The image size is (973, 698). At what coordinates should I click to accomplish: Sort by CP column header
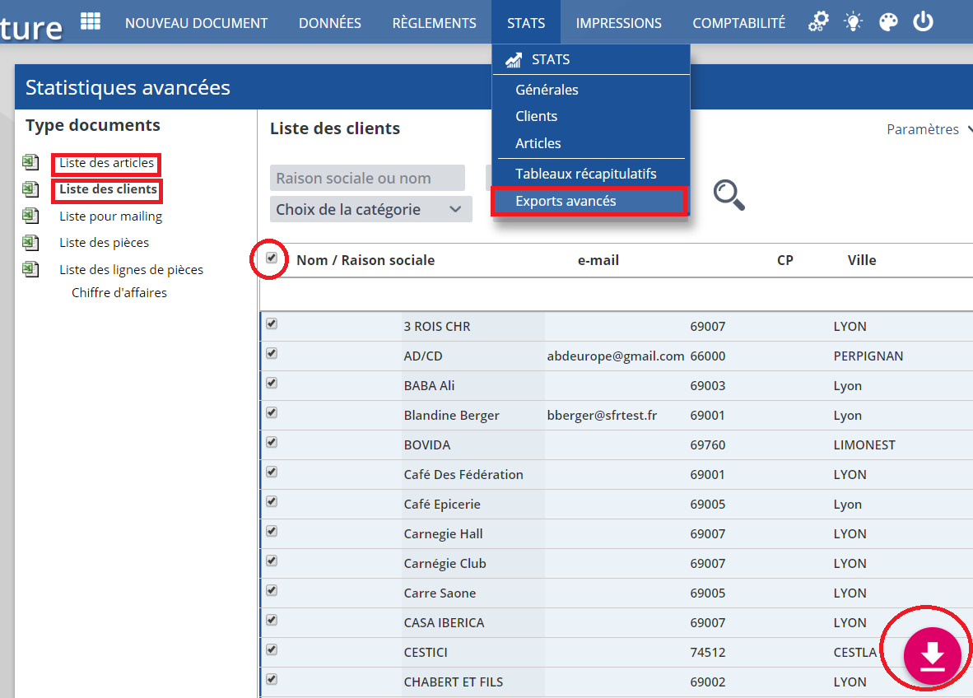tap(785, 261)
